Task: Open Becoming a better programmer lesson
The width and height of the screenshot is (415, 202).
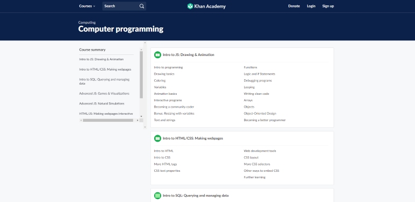Action: coord(265,120)
